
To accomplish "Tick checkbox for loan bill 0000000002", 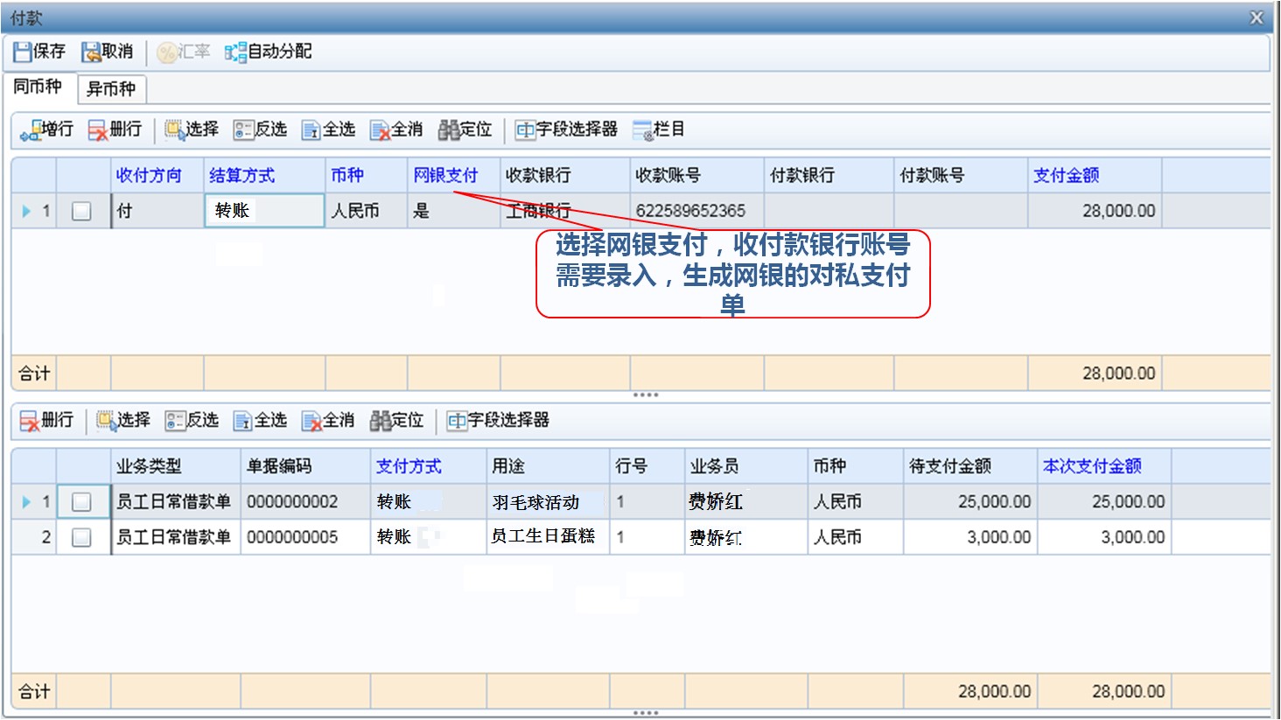I will 81,502.
